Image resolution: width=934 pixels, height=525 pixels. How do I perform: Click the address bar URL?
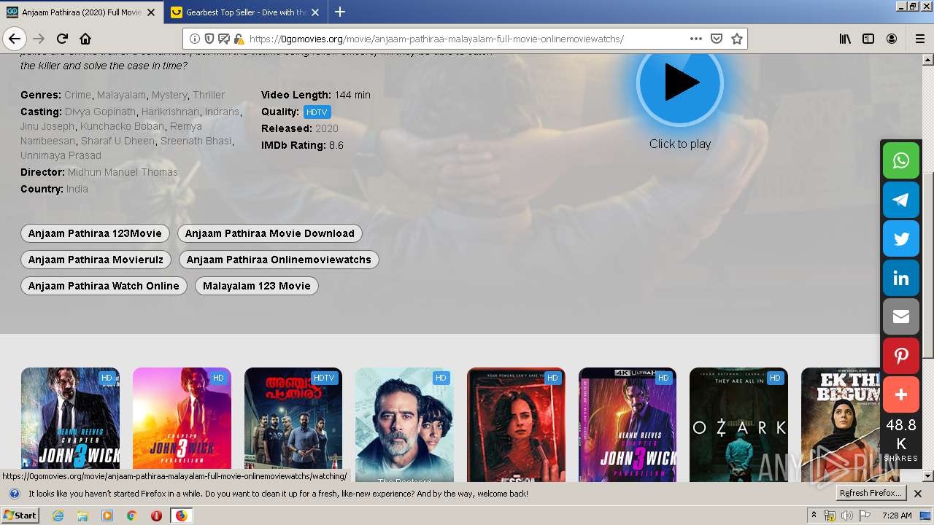coord(436,39)
